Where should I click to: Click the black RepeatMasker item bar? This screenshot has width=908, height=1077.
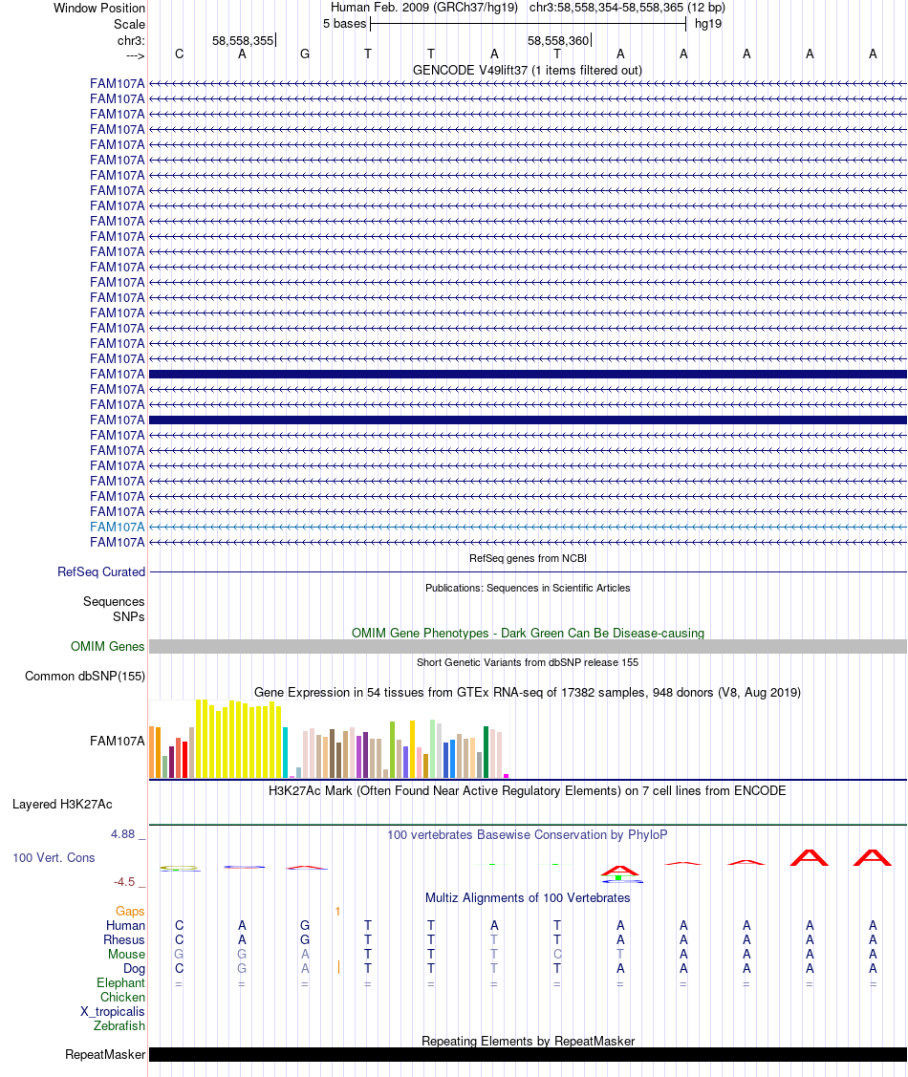(x=528, y=1054)
